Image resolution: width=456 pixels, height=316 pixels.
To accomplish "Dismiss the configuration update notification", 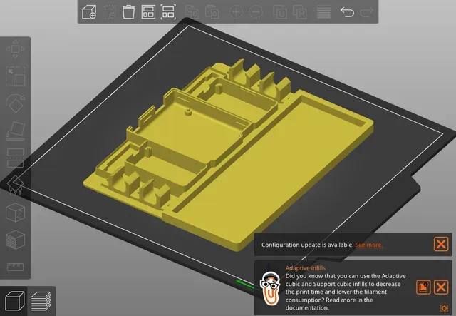I will click(x=441, y=244).
